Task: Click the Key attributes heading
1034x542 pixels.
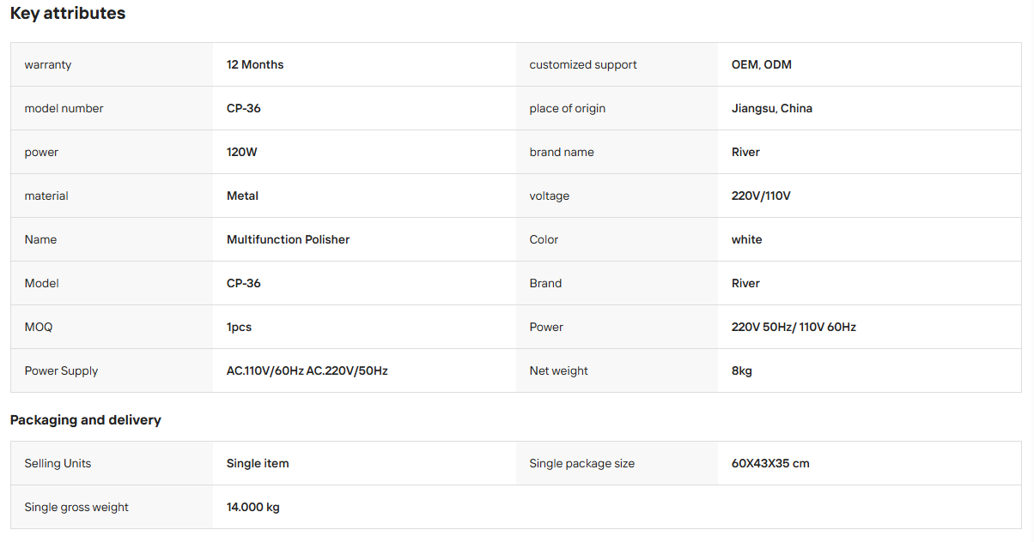Action: click(68, 14)
